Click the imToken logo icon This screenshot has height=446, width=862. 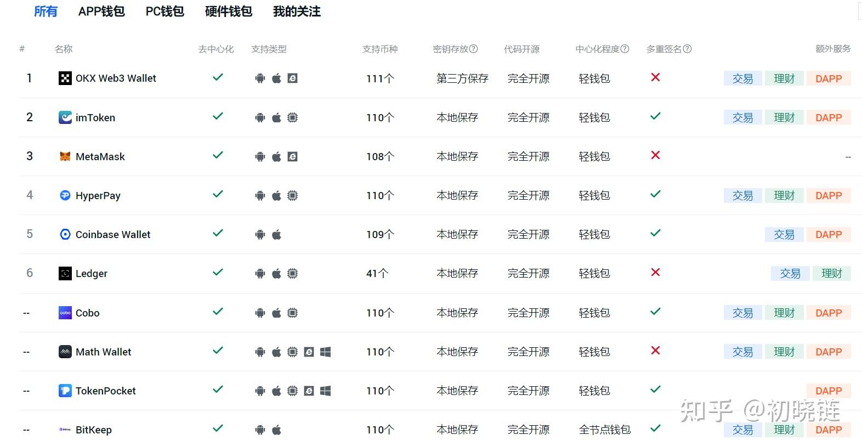click(65, 117)
